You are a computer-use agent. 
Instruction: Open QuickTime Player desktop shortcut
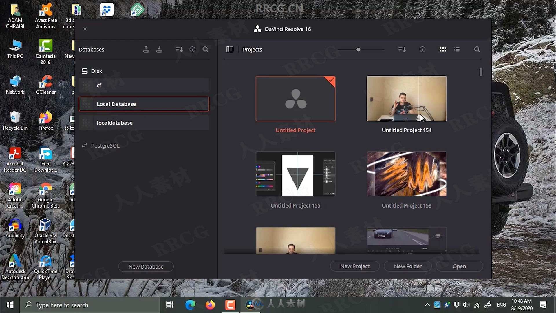(x=45, y=267)
